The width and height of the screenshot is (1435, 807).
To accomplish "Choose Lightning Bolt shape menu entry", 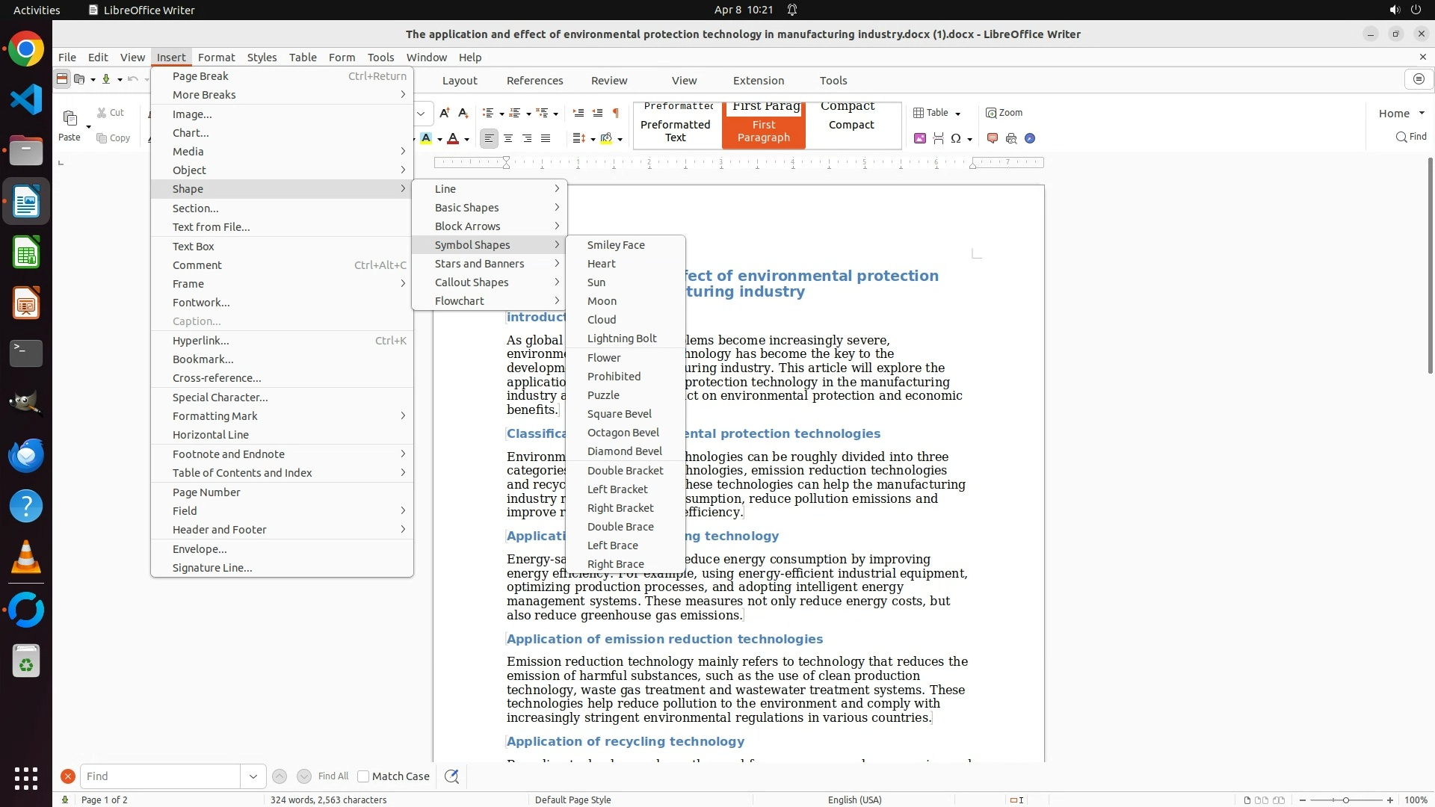I will [x=622, y=338].
